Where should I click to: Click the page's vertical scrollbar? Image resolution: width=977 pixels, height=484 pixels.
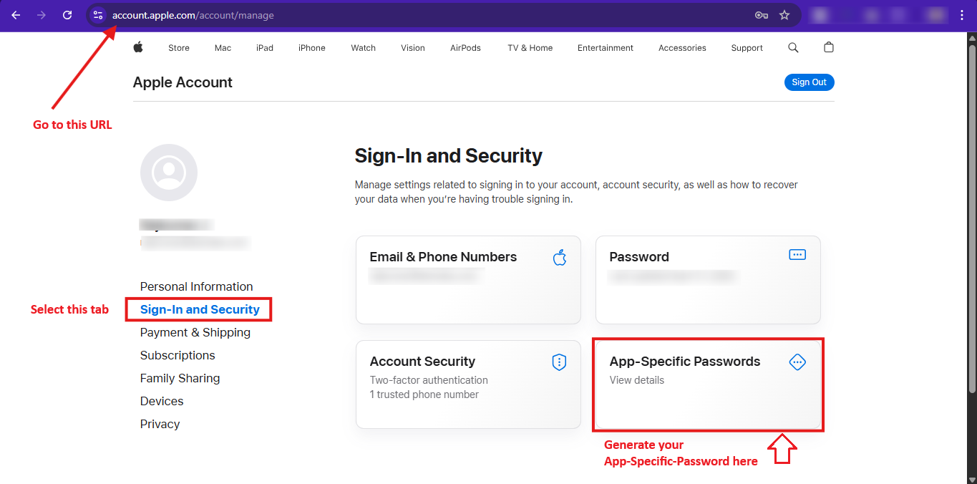coord(971,215)
